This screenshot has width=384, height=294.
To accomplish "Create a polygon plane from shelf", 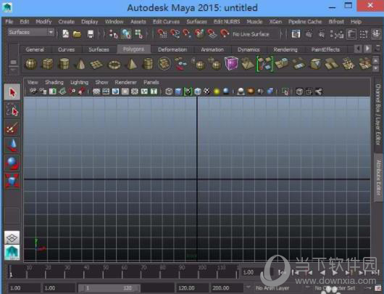I will pos(96,65).
